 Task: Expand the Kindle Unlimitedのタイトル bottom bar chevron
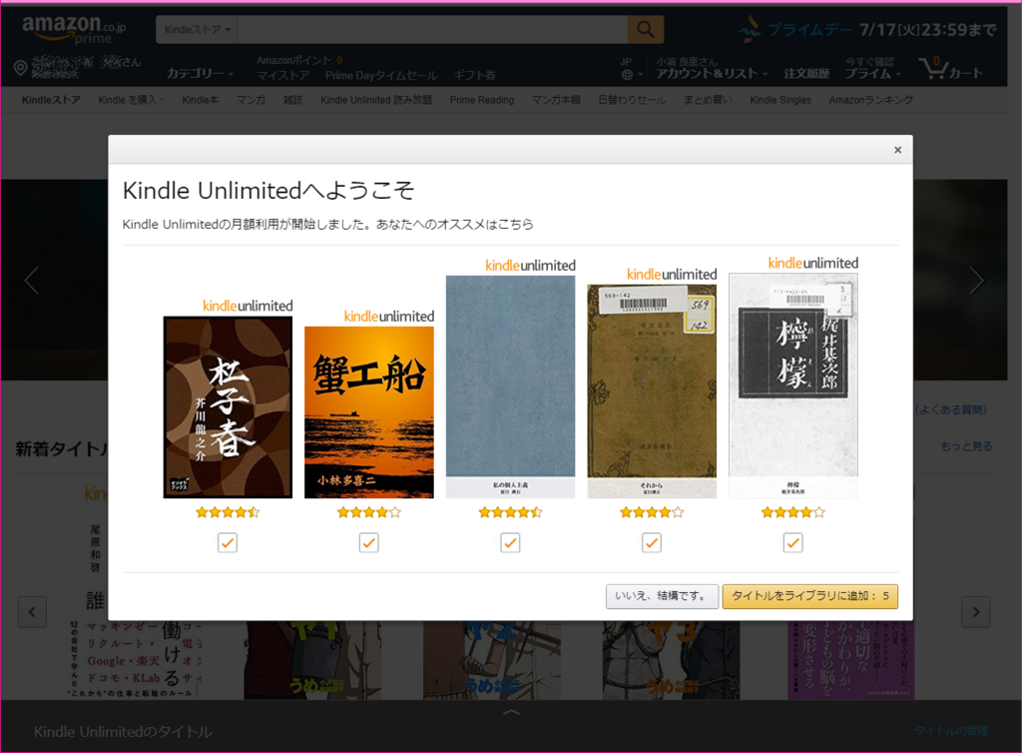click(x=512, y=712)
